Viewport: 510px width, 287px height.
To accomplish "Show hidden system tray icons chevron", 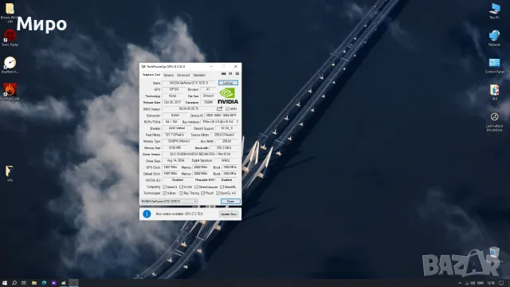I will tap(460, 283).
